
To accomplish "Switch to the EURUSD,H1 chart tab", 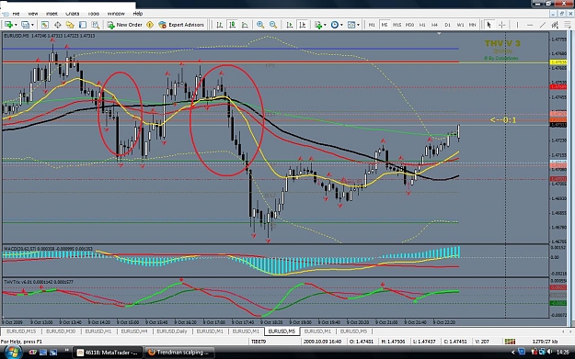I will [98, 331].
